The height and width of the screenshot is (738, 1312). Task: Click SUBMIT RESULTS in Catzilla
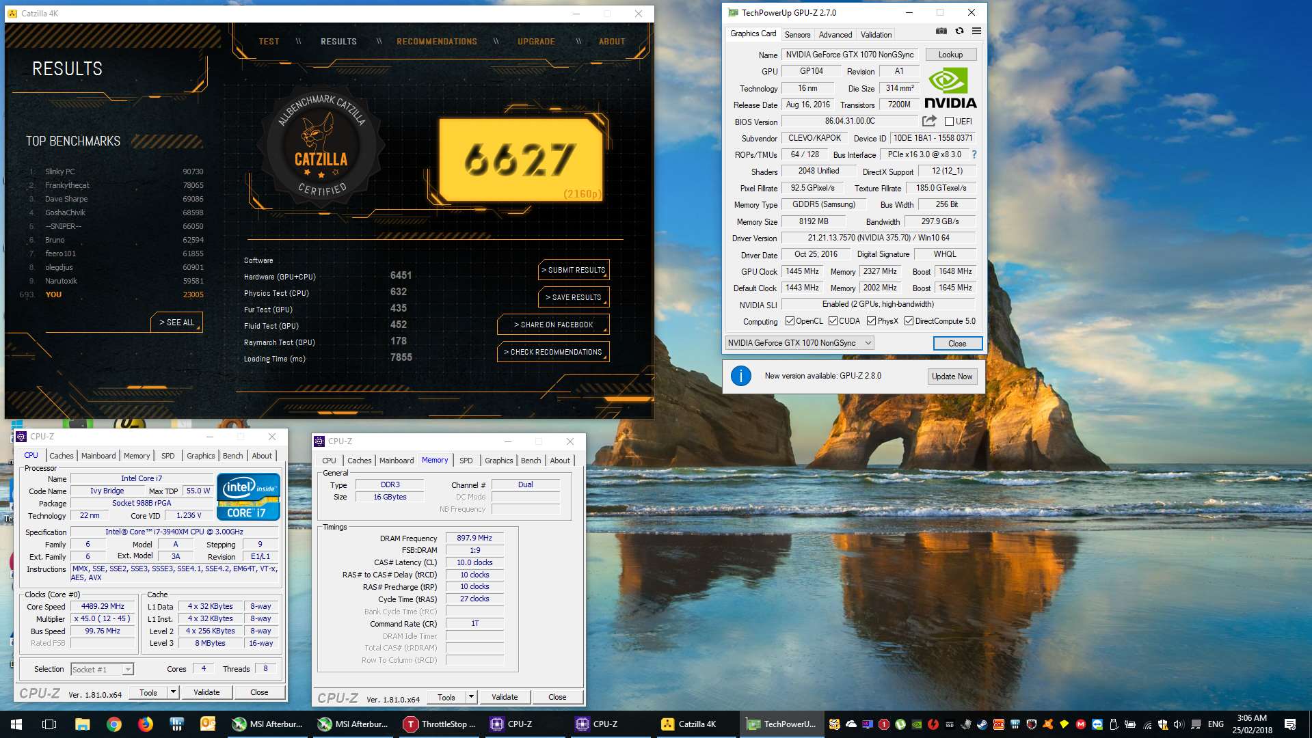(574, 270)
